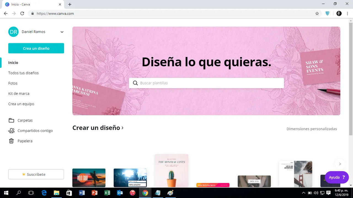The image size is (353, 198).
Task: Open the Carpetas folder icon in sidebar
Action: pyautogui.click(x=11, y=120)
